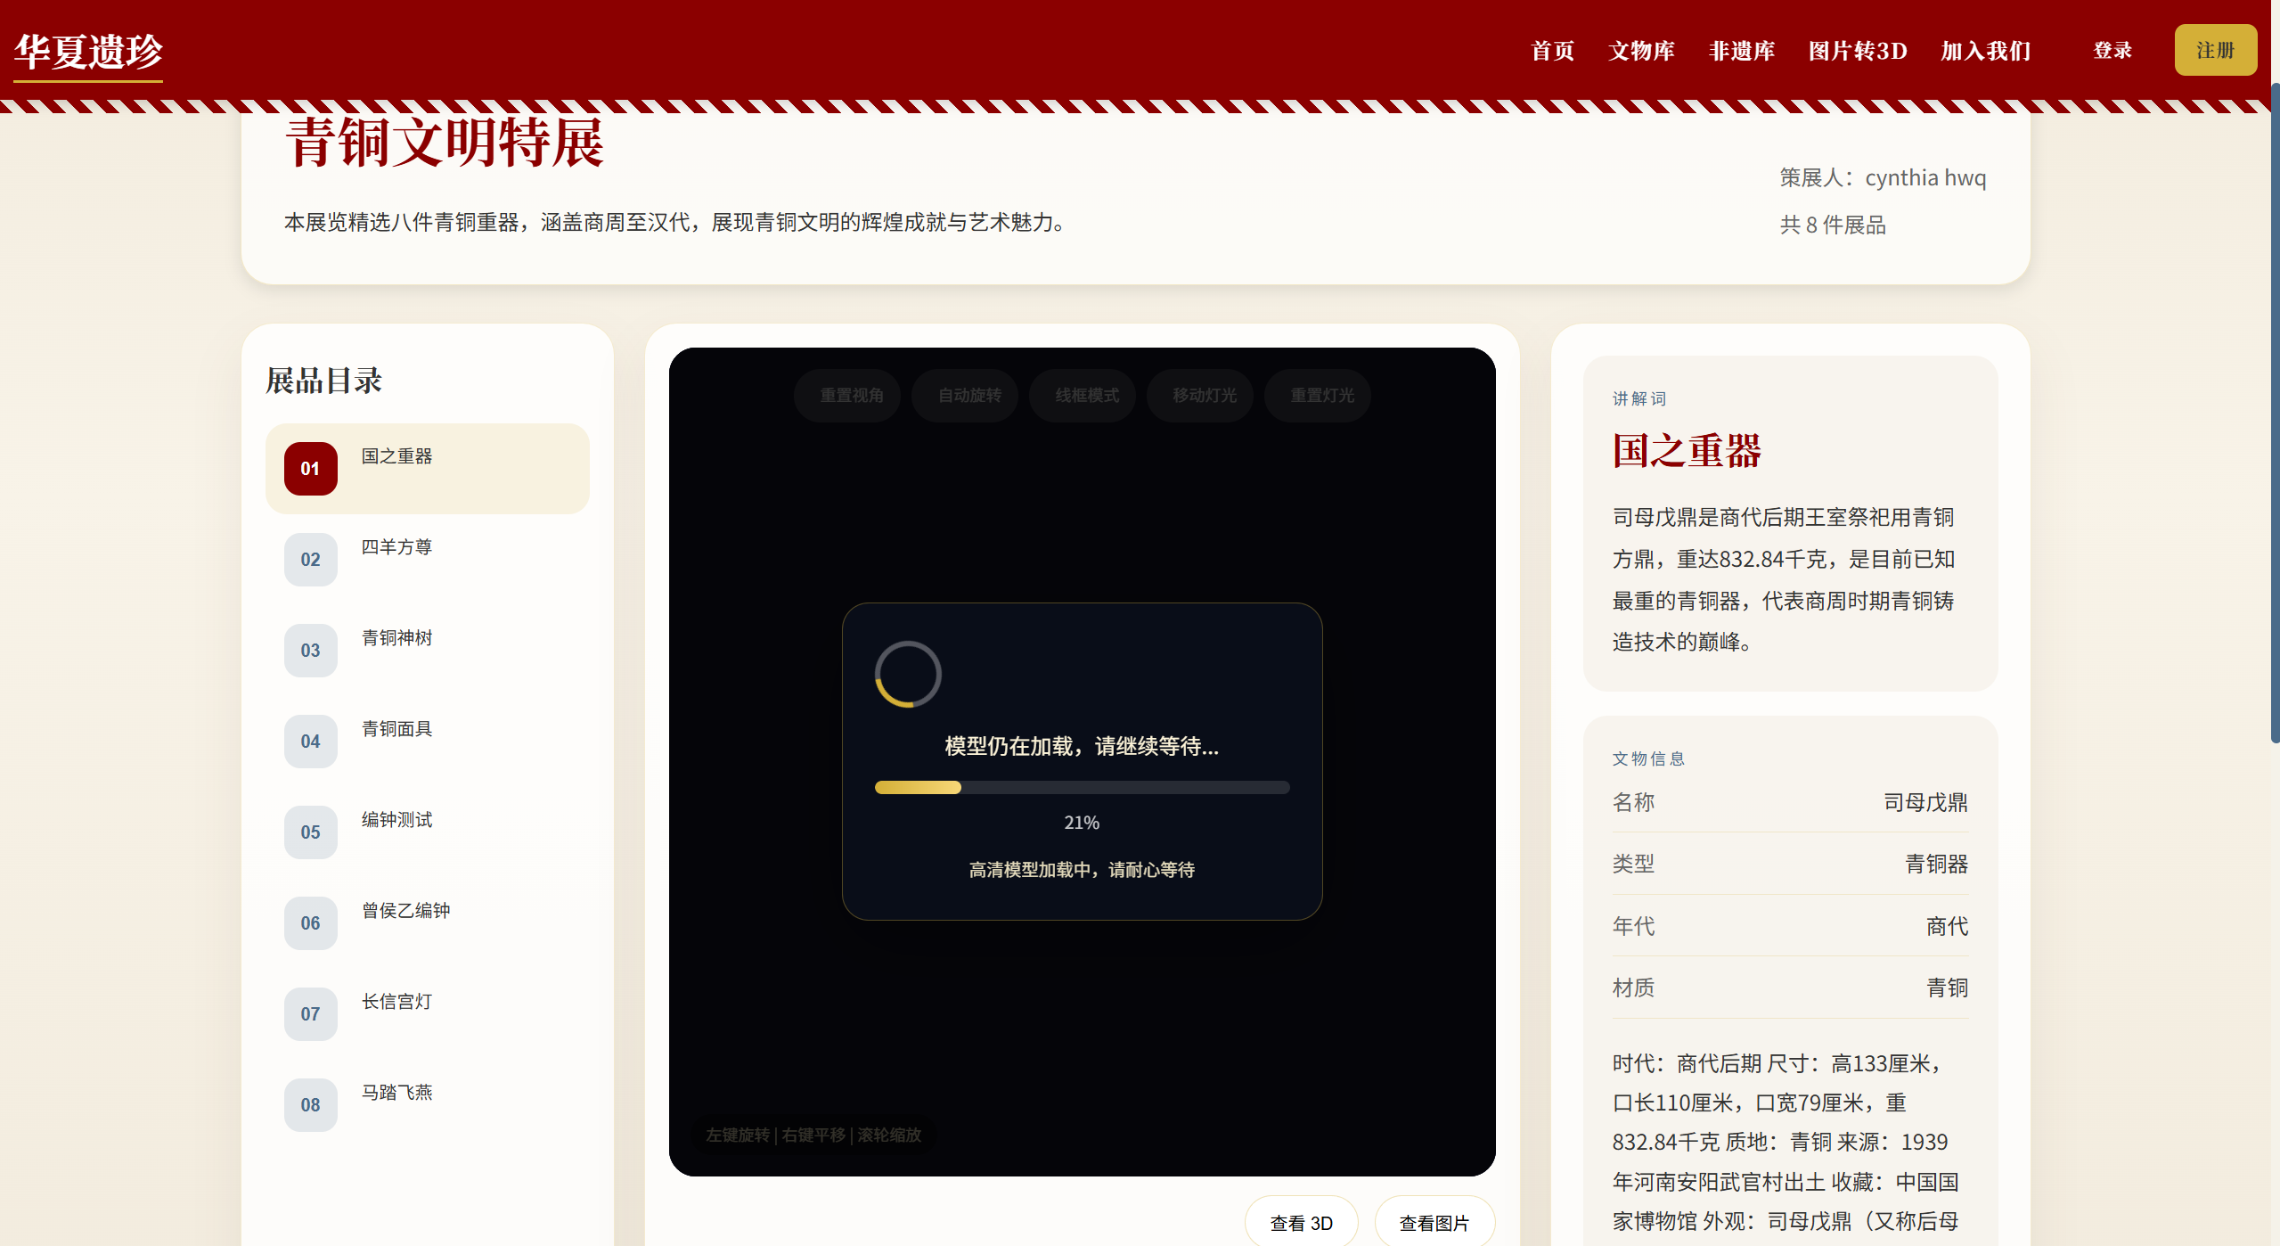Select exhibit 05 number badge
This screenshot has width=2280, height=1246.
click(x=310, y=832)
